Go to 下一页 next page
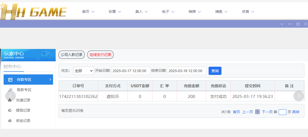This screenshot has width=308, height=137. click(x=267, y=112)
